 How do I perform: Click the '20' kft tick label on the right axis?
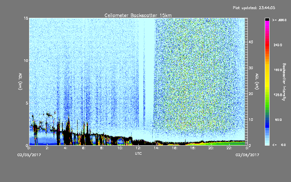click(251, 94)
